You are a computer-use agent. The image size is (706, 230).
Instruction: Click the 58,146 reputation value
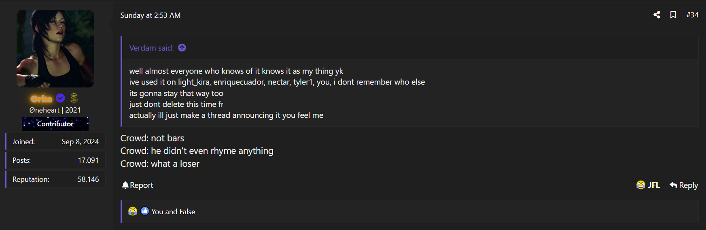88,179
